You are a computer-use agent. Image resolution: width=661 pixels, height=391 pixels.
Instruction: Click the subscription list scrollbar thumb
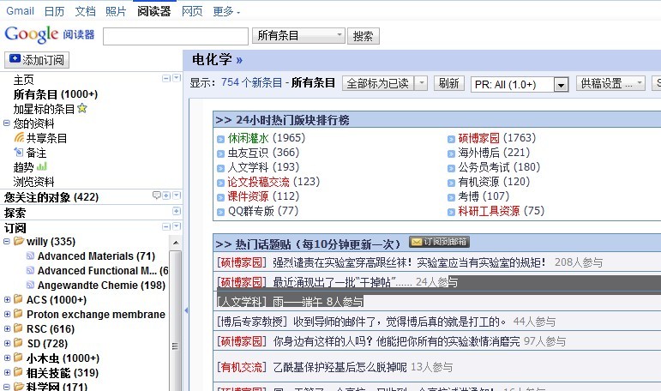[176, 321]
